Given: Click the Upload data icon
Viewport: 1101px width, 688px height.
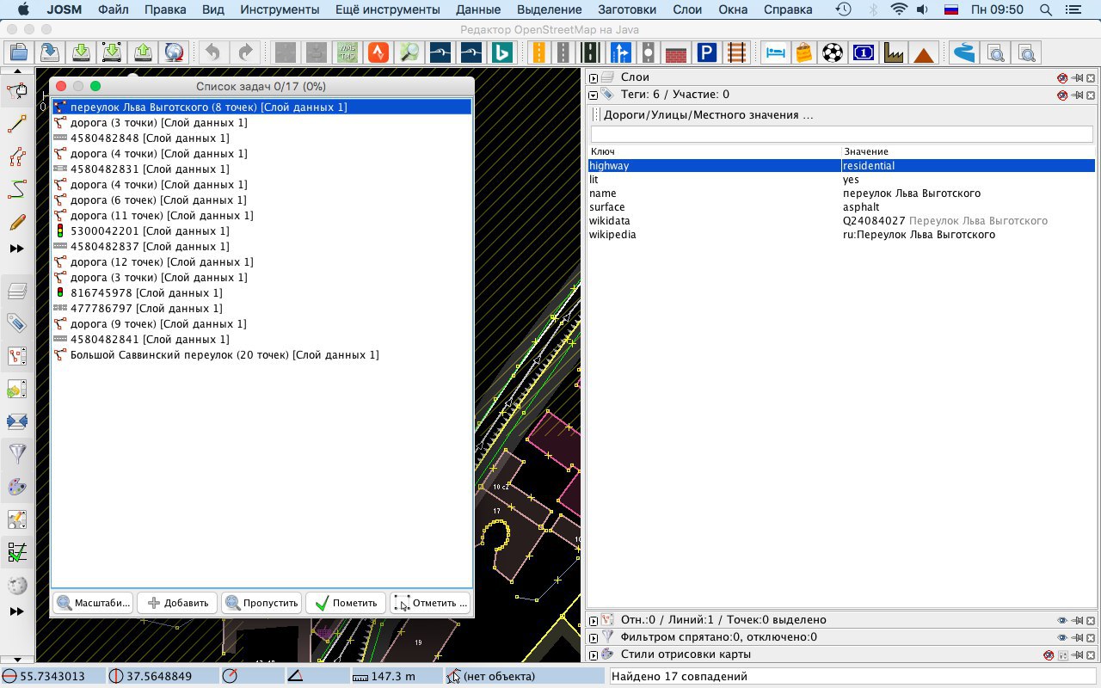Looking at the screenshot, I should (x=144, y=52).
